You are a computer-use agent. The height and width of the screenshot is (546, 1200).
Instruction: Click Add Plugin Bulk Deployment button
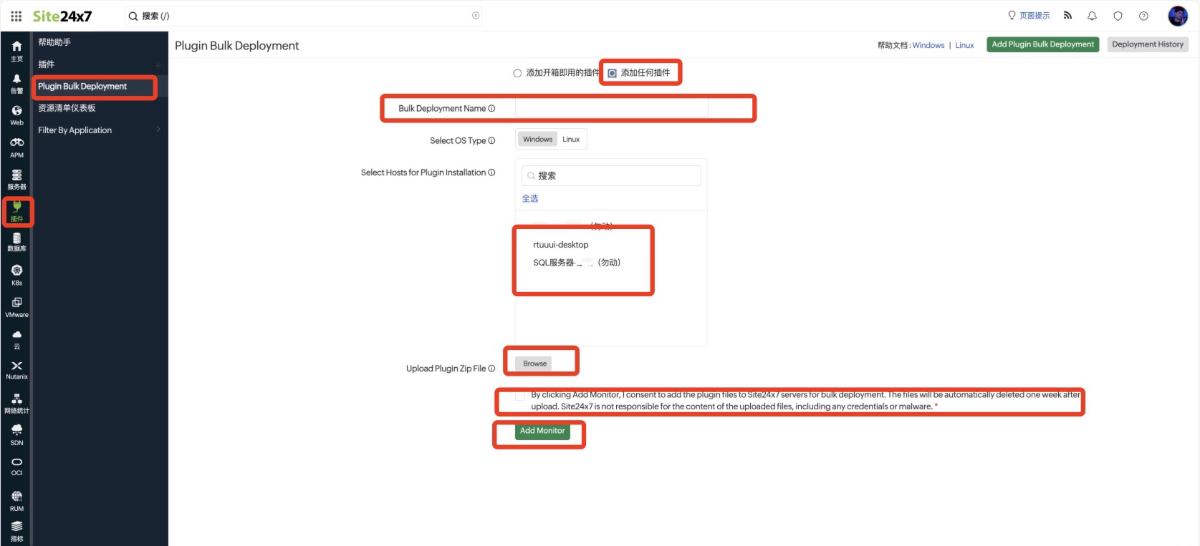coord(1042,44)
